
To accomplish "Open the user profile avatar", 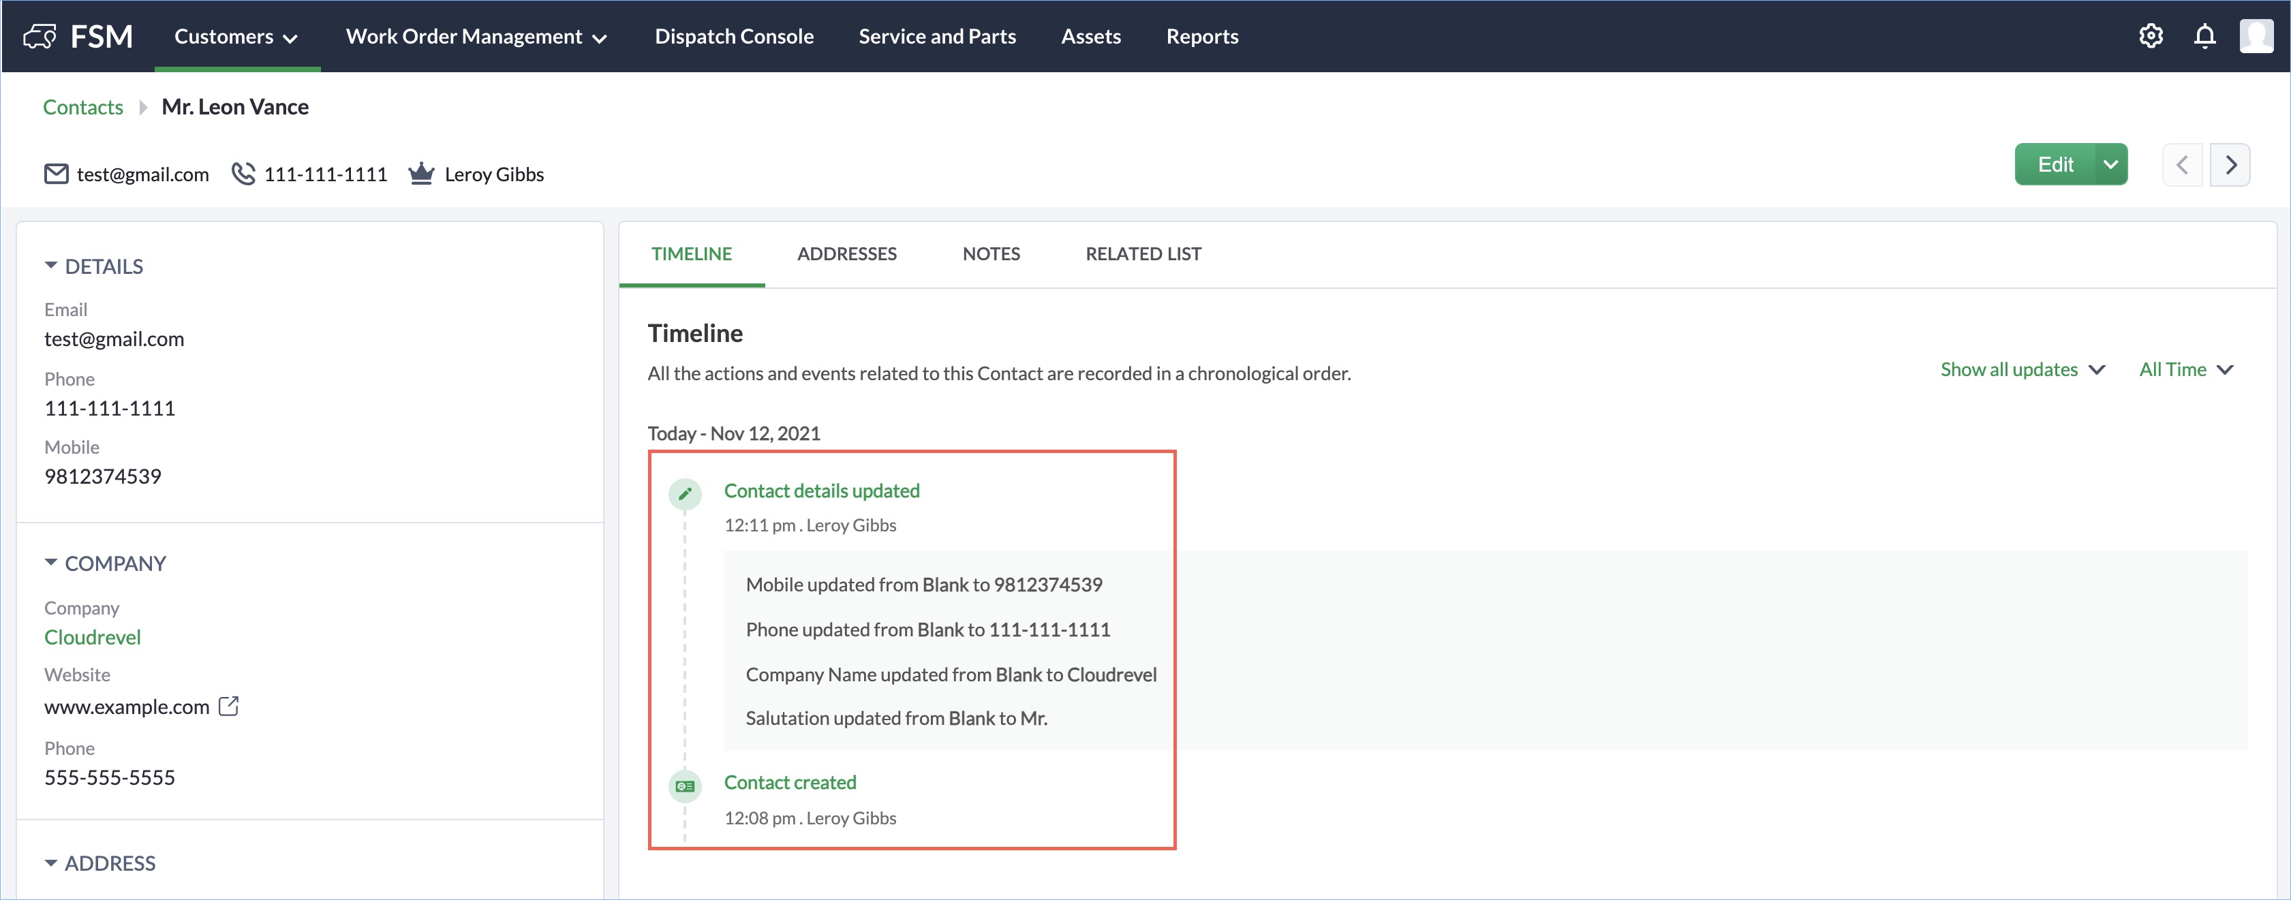I will (2256, 37).
